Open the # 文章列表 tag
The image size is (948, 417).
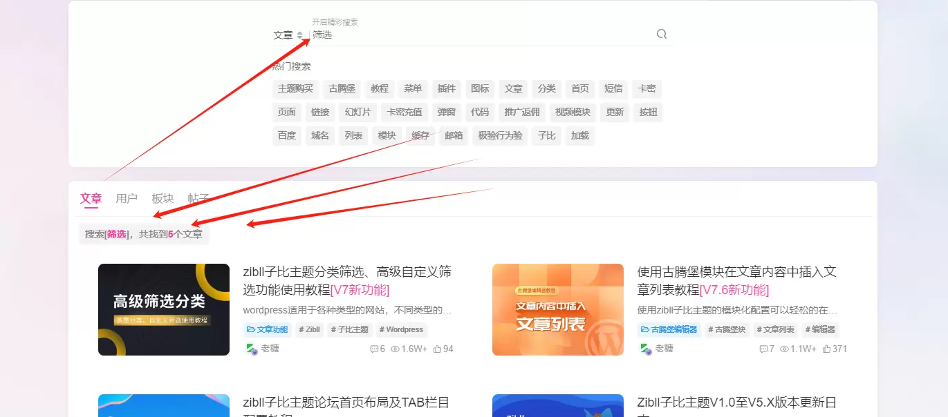pos(776,330)
